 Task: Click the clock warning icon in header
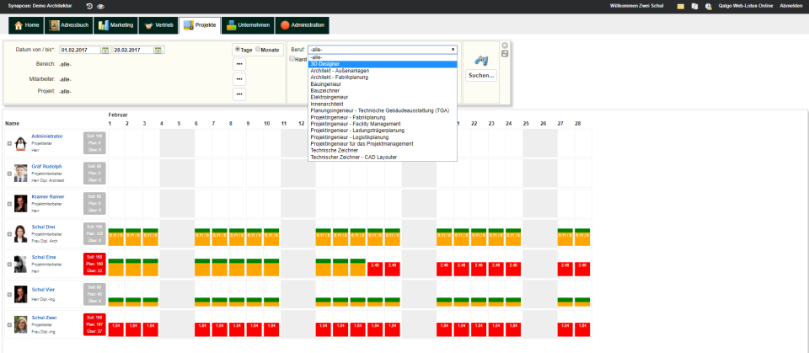point(709,6)
